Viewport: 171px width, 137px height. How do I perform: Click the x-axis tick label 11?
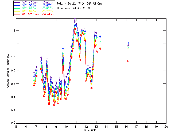tap(76, 127)
